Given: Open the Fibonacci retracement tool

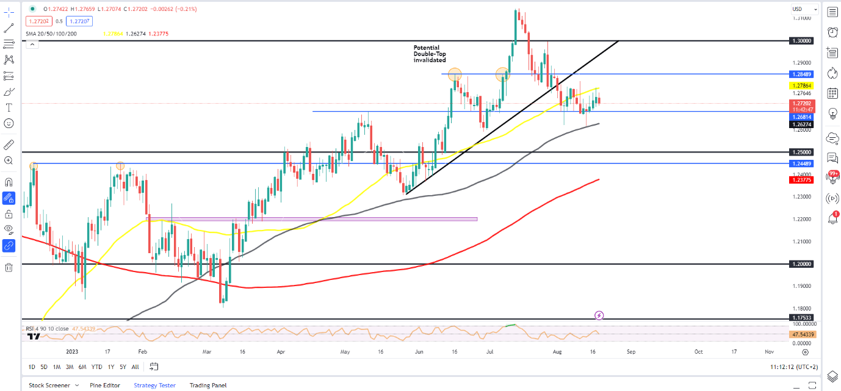Looking at the screenshot, I should [x=9, y=44].
